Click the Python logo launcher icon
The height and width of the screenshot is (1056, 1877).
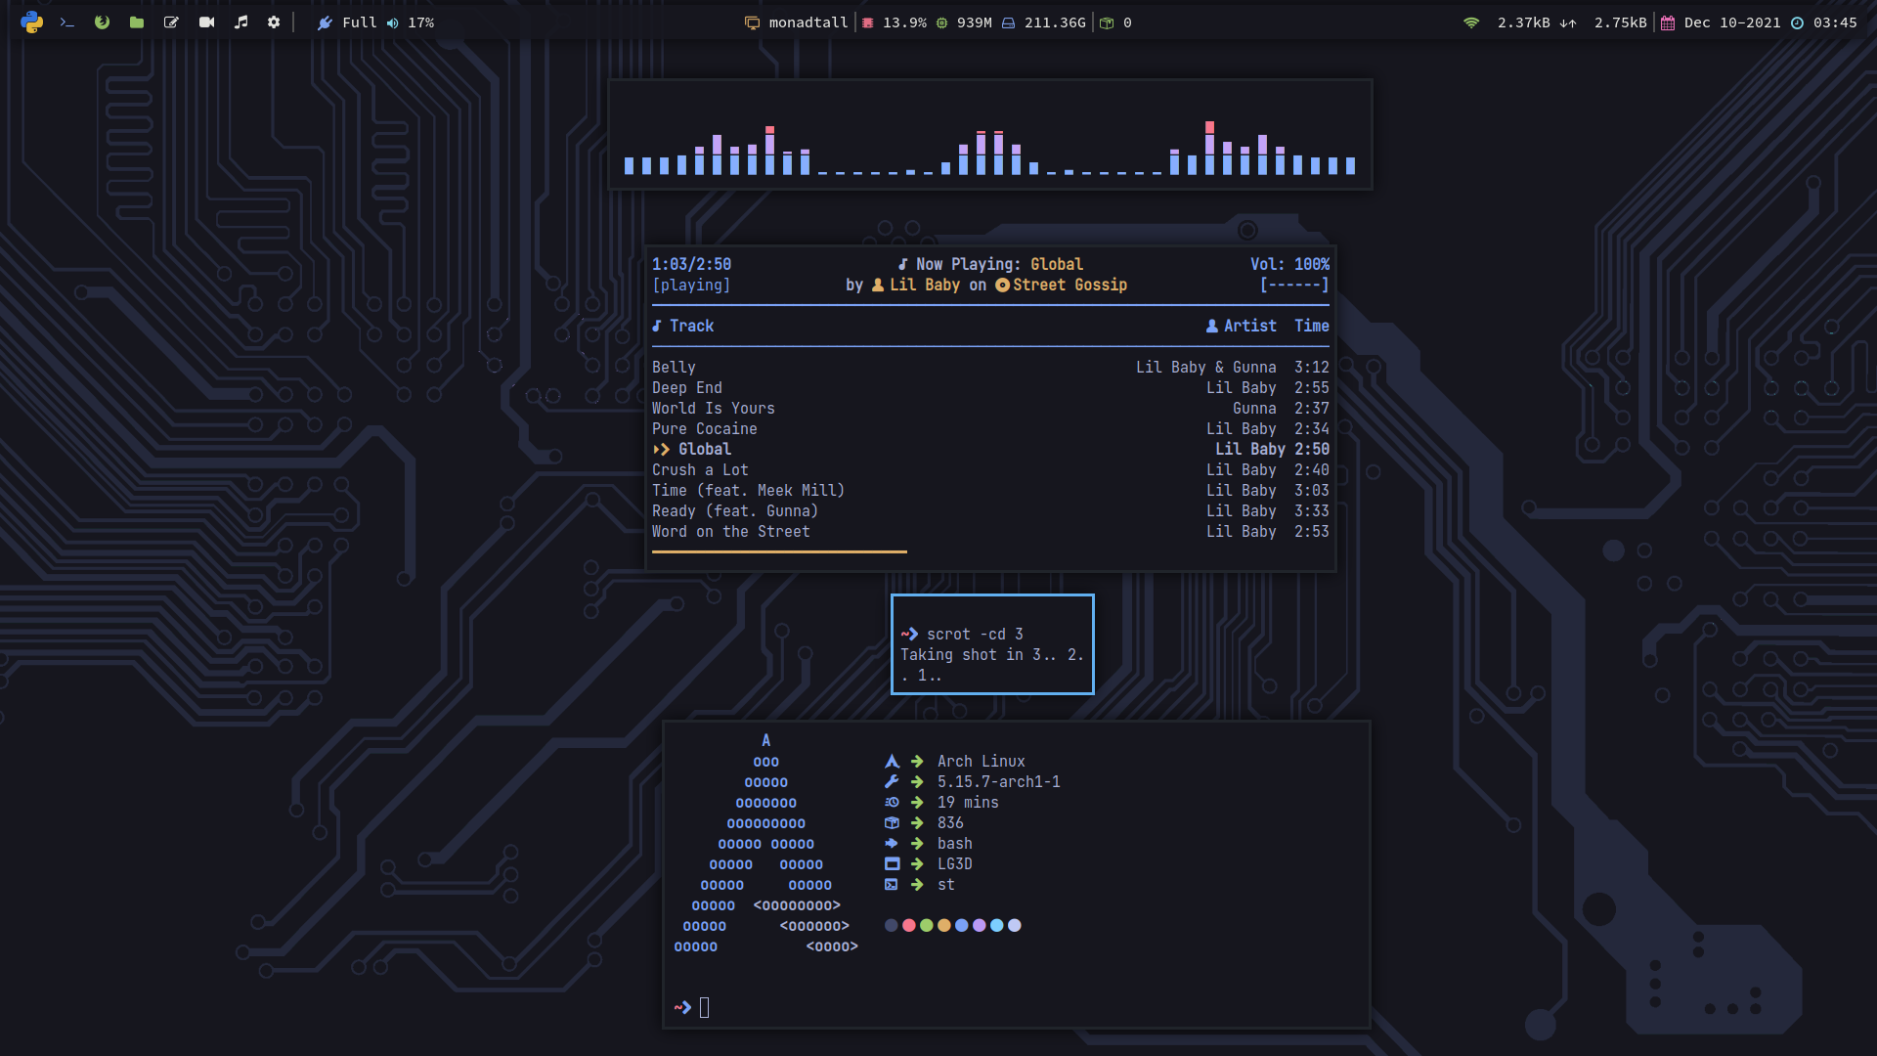32,22
